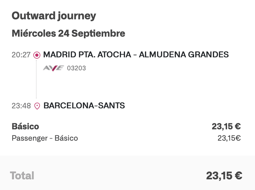Click the bold Básico fare label
Viewport: 255px width, 190px height.
[x=25, y=126]
